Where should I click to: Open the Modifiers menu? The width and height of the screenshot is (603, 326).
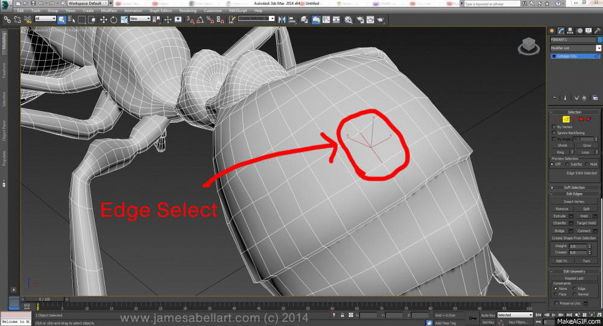pos(109,11)
